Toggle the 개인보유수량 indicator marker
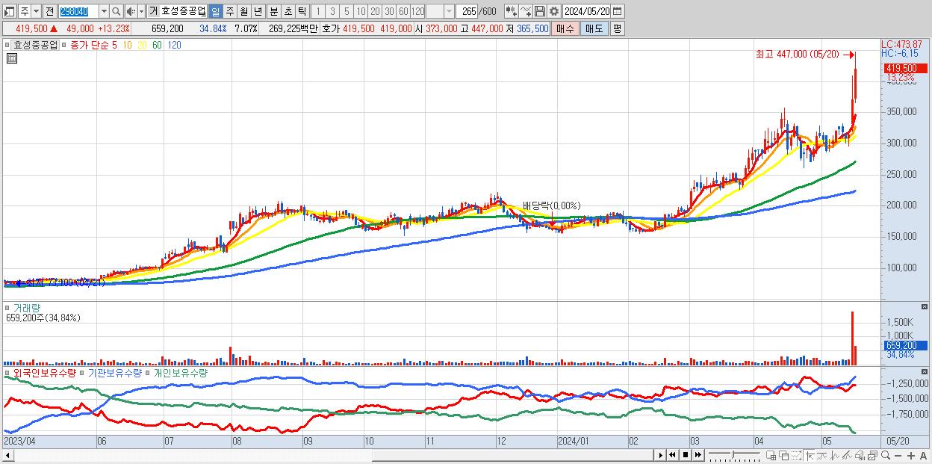Screen dimensions: 932x464 149,372
